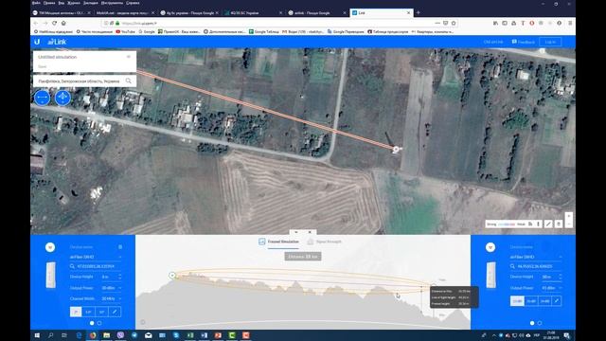Click the browser home button

point(63,23)
